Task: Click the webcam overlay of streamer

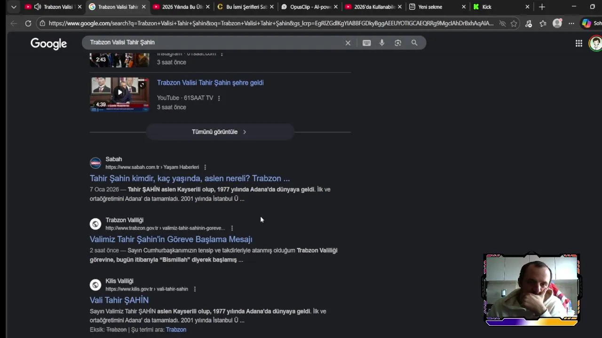Action: (531, 290)
